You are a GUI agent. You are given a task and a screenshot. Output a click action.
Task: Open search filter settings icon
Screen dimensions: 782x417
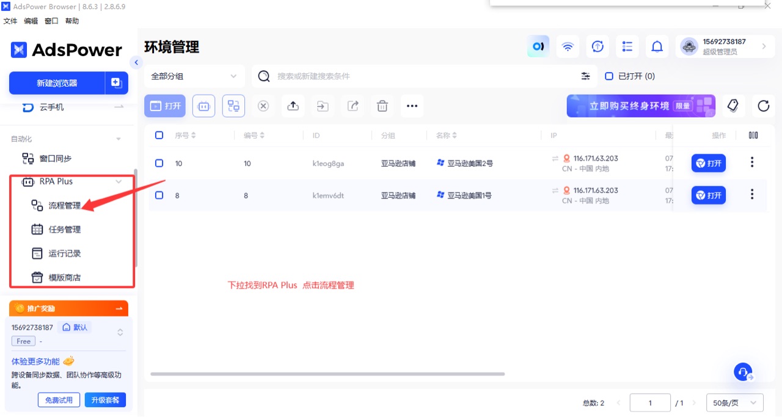click(586, 76)
